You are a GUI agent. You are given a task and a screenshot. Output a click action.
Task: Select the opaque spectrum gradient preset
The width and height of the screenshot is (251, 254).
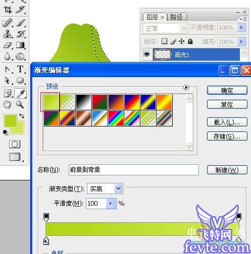[116, 118]
